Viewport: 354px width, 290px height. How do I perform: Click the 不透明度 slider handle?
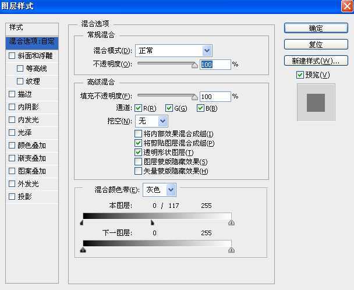194,66
